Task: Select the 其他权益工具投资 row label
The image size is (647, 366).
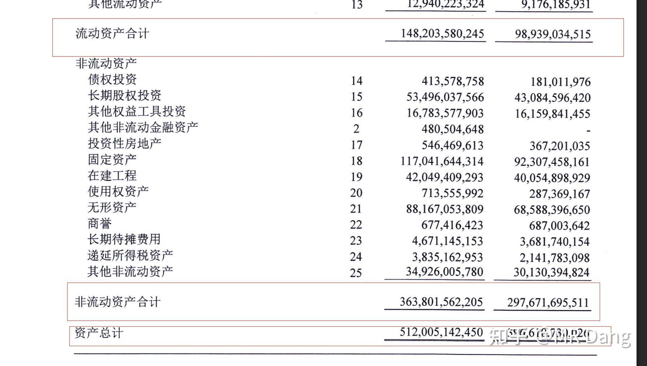Action: click(x=137, y=111)
